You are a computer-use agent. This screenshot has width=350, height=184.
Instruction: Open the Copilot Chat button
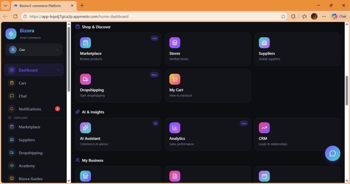pos(339,17)
